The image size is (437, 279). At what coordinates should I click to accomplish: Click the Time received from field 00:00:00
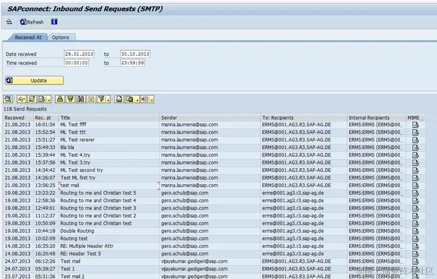pos(76,63)
